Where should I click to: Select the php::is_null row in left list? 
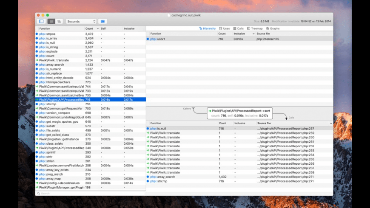(91, 42)
